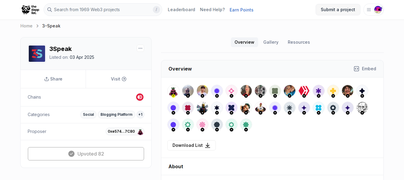Open the man in sunglasses upvoter avatar
Screen dimensions: 404x180
point(188,91)
